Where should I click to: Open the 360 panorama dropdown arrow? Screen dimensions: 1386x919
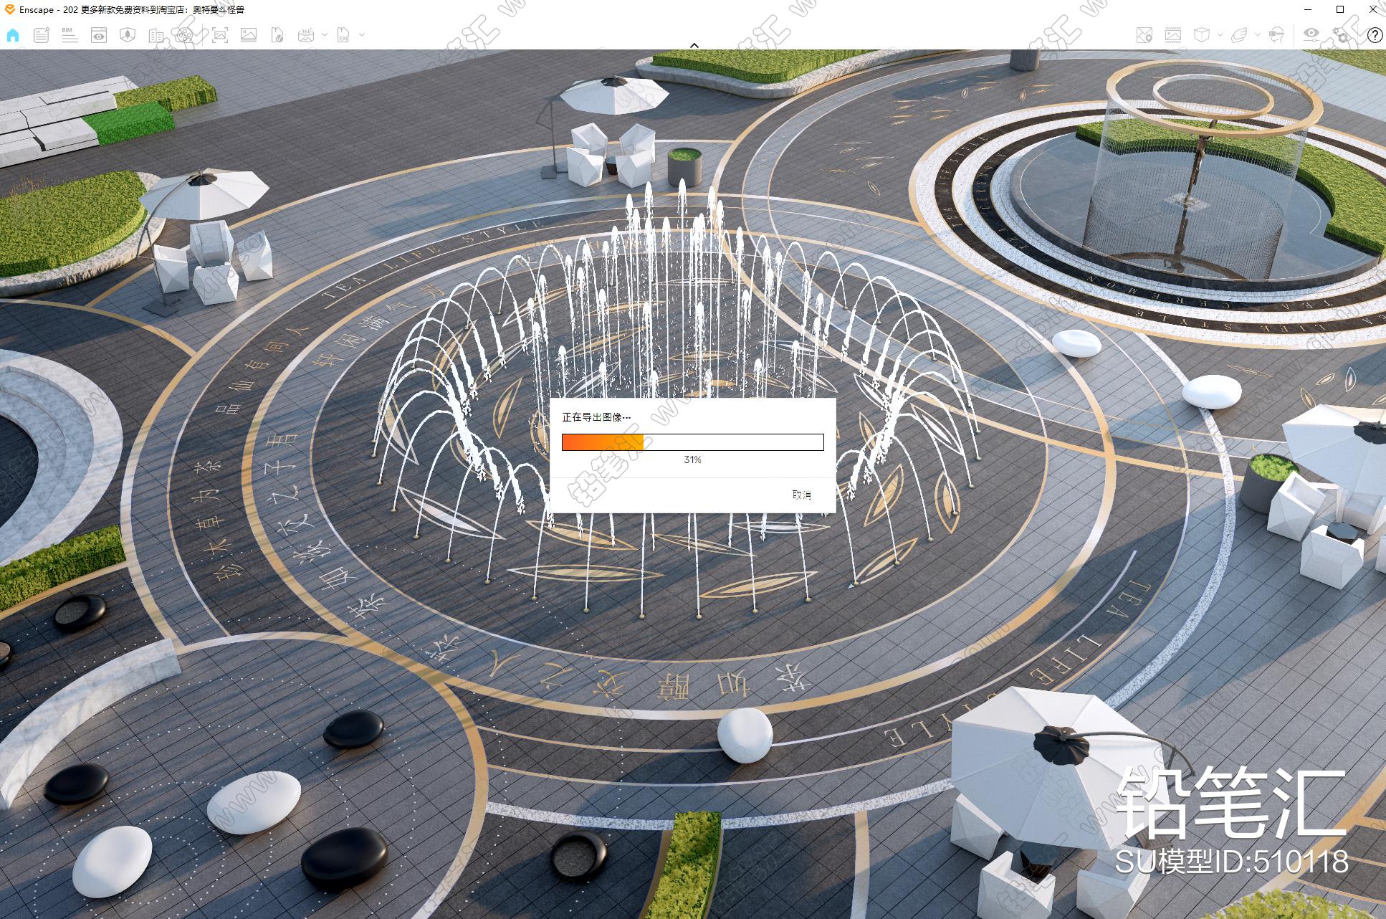point(324,34)
